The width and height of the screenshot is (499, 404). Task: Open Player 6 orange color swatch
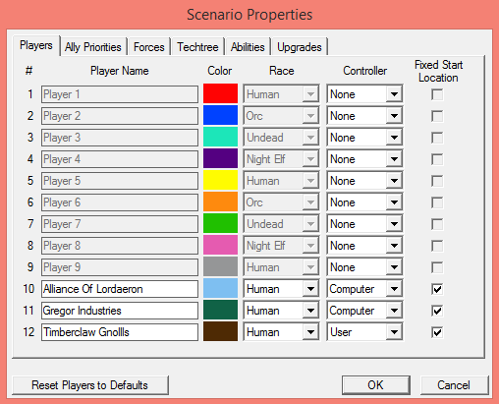220,202
